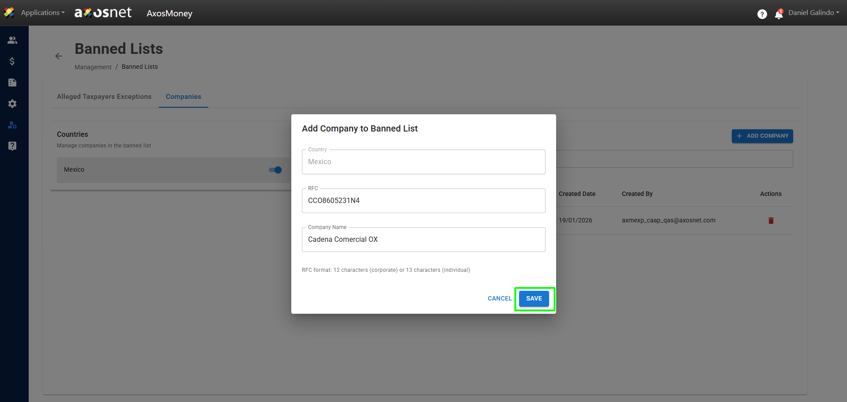Open the dollar sign payments icon
Viewport: 847px width, 402px height.
click(x=12, y=61)
